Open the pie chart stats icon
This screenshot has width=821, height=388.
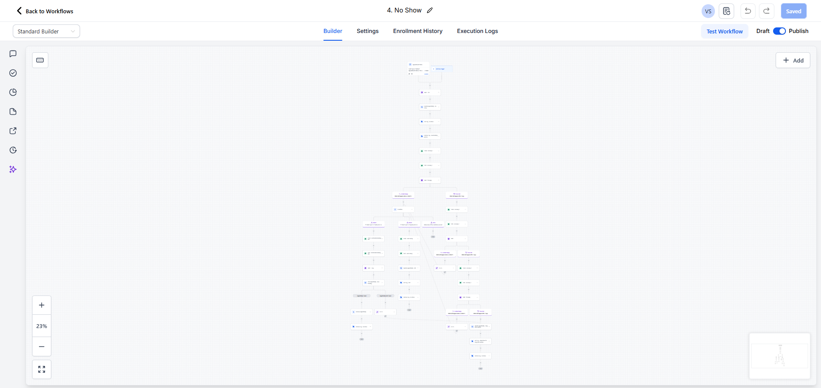13,92
